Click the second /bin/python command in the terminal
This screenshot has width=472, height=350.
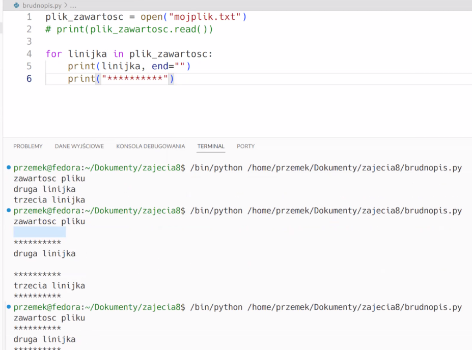coord(216,211)
